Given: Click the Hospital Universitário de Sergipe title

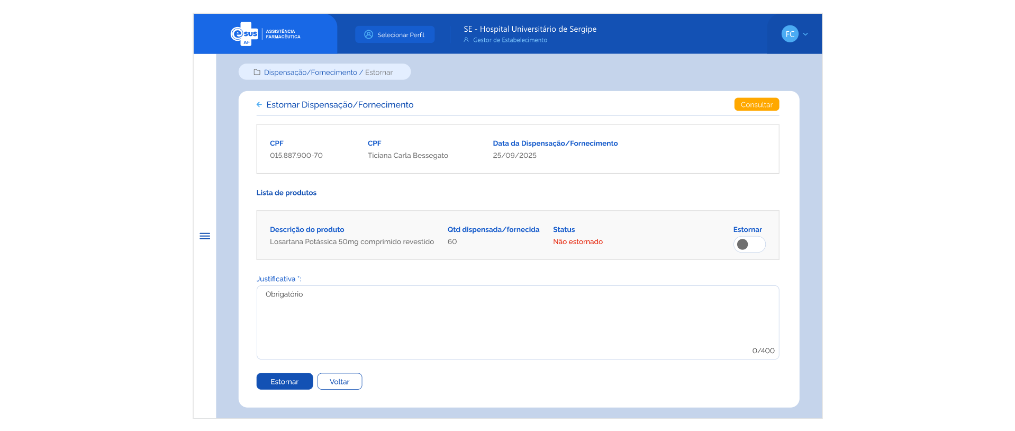Looking at the screenshot, I should [530, 29].
